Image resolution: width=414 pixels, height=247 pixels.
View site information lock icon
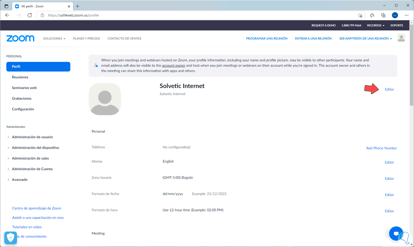click(42, 15)
